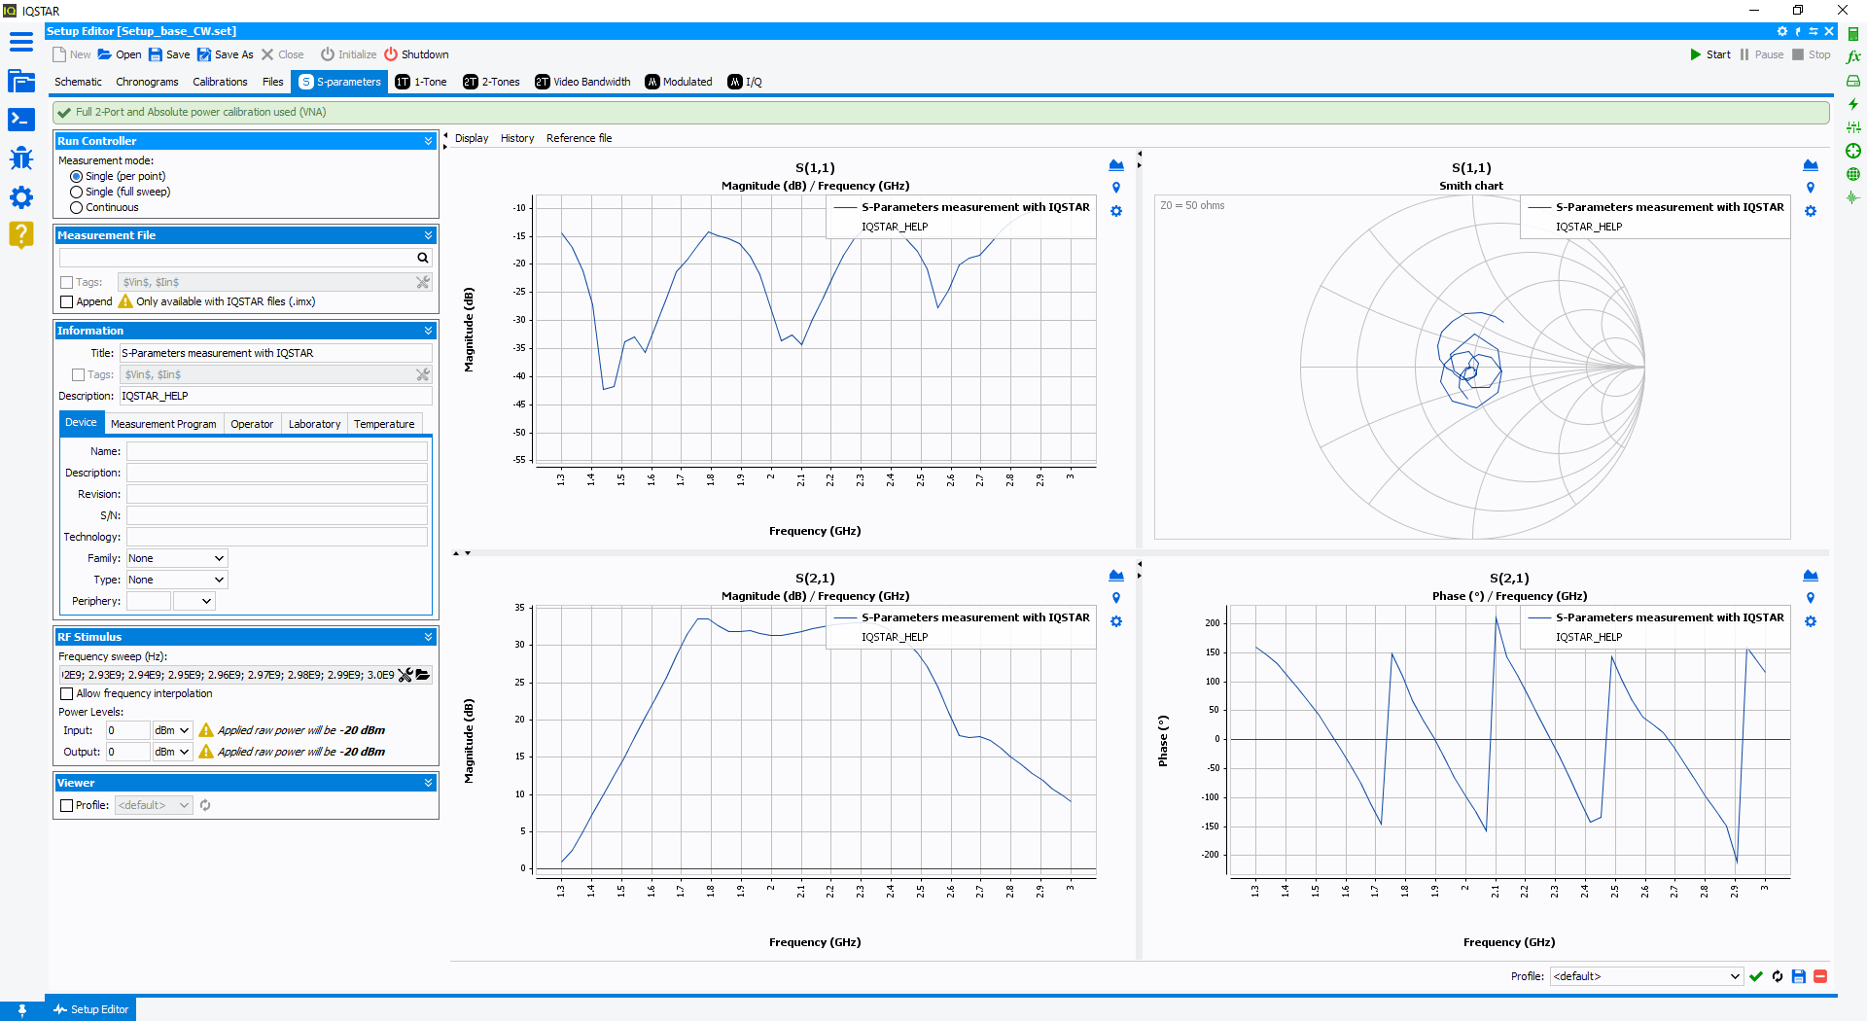
Task: Apply profile with the green checkmark
Action: click(1756, 976)
